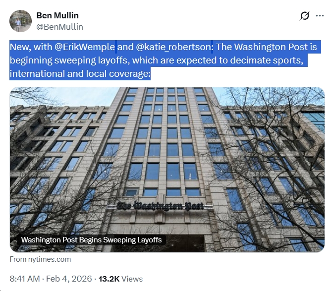The width and height of the screenshot is (331, 291).
Task: Follow the 'From nytimes.com' source link
Action: click(x=40, y=259)
